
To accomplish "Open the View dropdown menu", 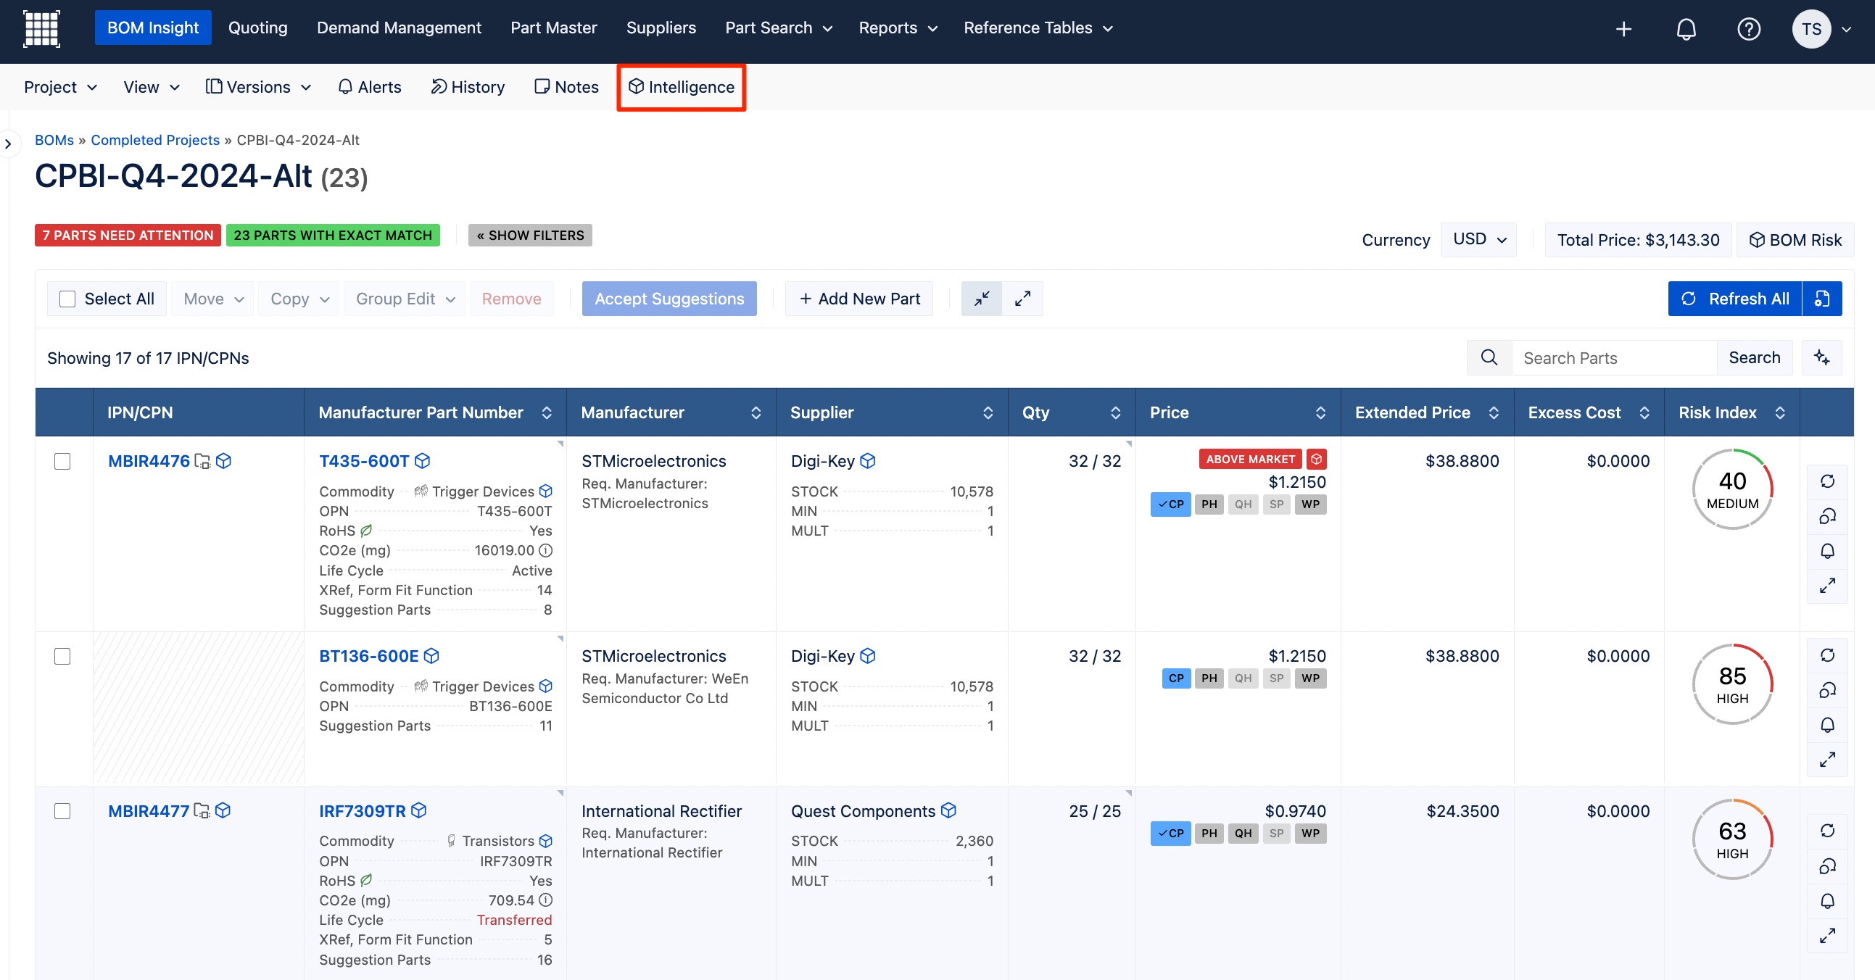I will tap(152, 86).
